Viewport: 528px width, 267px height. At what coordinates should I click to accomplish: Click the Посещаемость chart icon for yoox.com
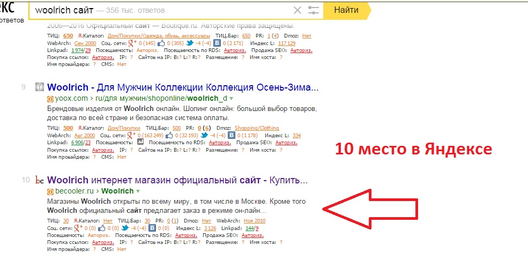[140, 143]
